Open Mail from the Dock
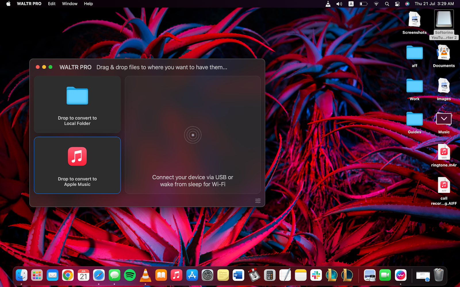Viewport: 460px width, 287px height. point(52,276)
